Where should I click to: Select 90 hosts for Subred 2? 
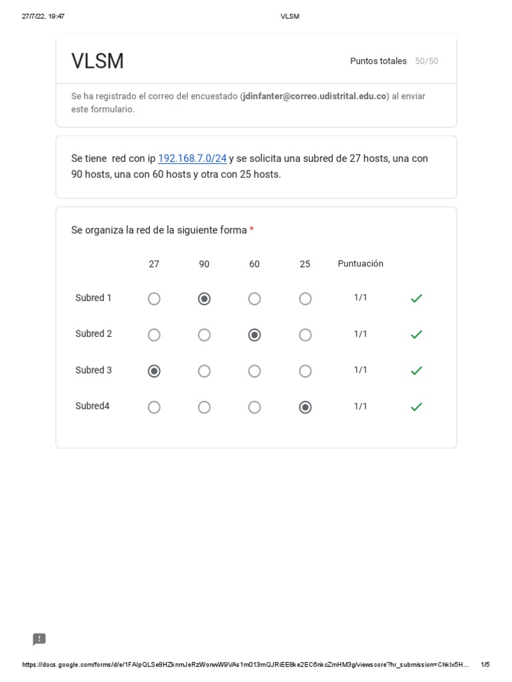click(x=204, y=335)
